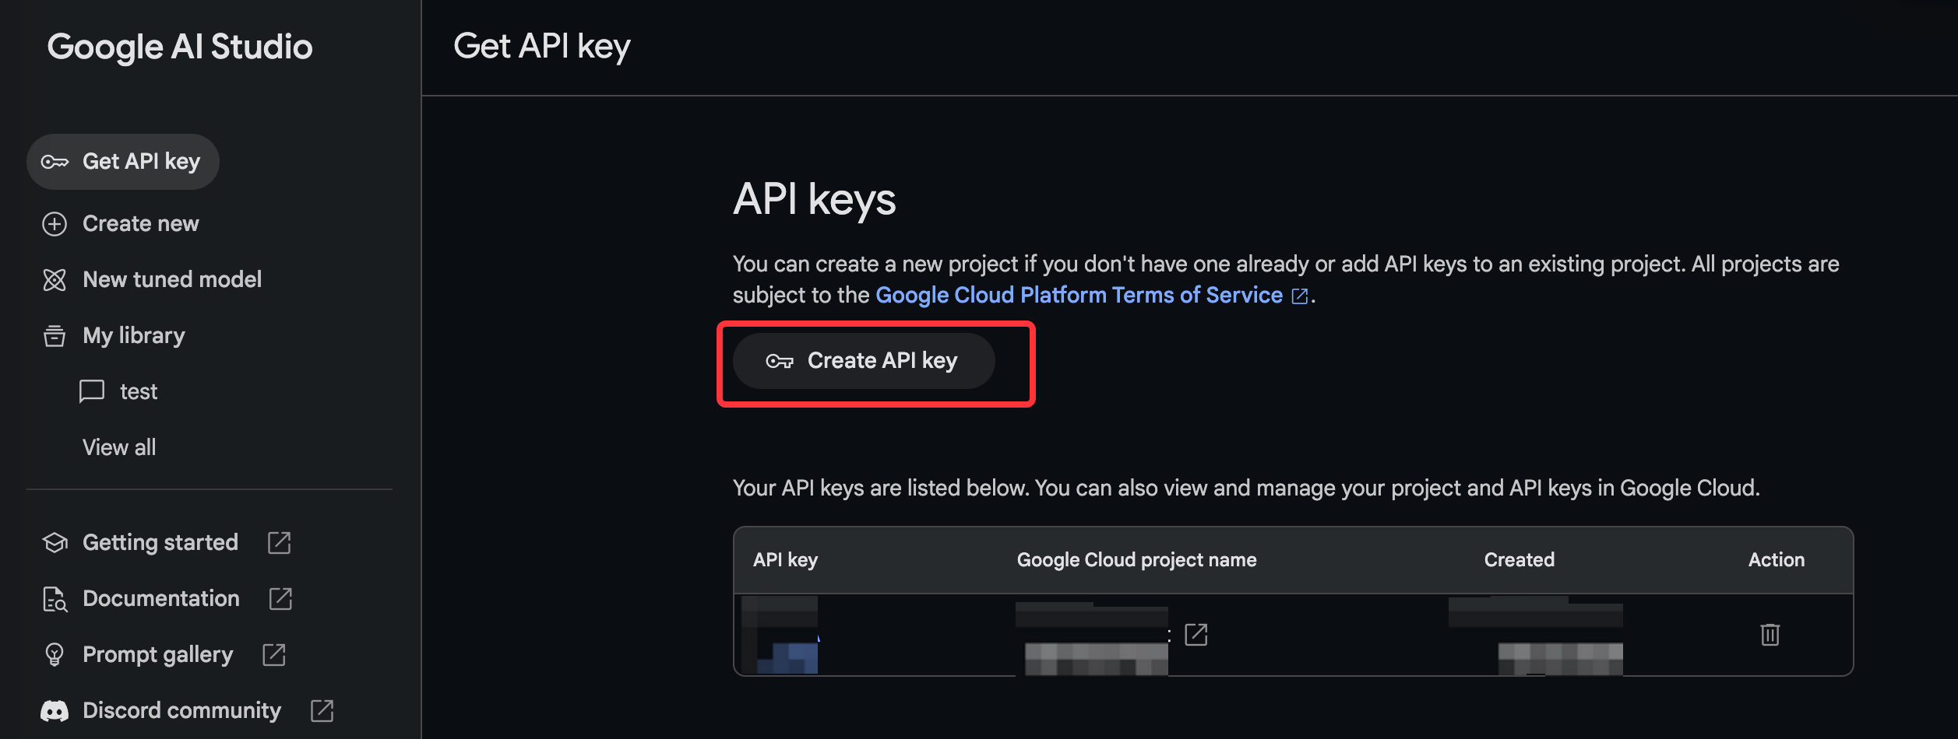Image resolution: width=1958 pixels, height=739 pixels.
Task: Click the Documentation page-search icon
Action: 55,599
